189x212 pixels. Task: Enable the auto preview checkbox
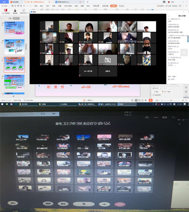pos(154,95)
